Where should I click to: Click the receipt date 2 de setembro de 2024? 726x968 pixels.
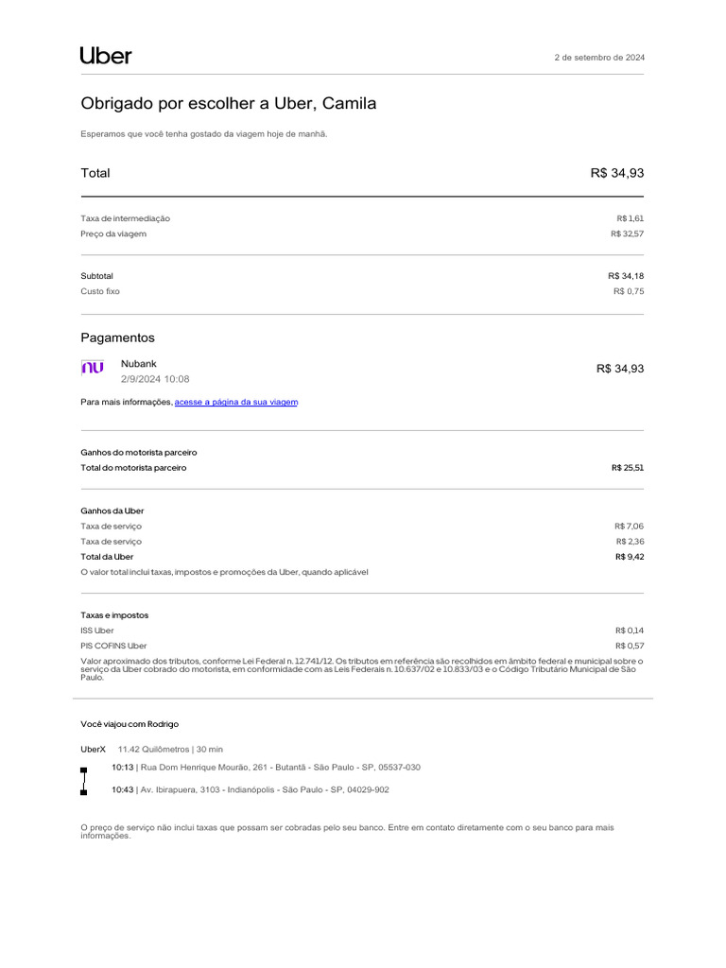click(599, 58)
